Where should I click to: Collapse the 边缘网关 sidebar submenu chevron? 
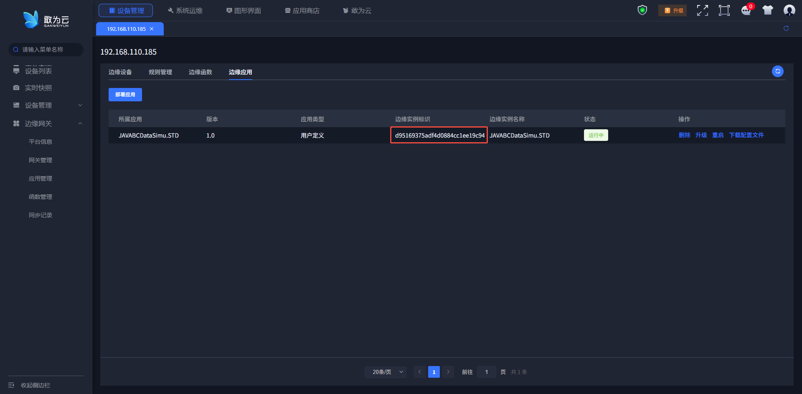[80, 123]
